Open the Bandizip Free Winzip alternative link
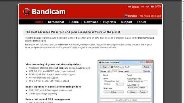 pos(144,16)
